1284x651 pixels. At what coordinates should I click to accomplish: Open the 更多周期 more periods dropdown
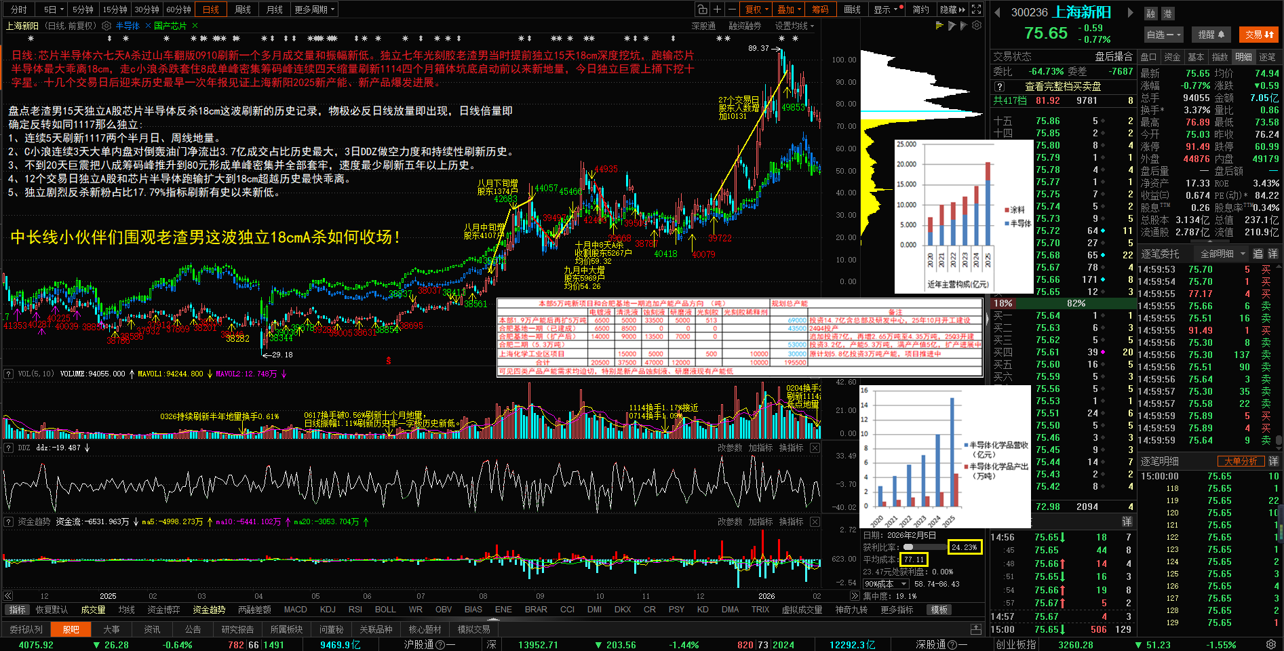(x=313, y=9)
